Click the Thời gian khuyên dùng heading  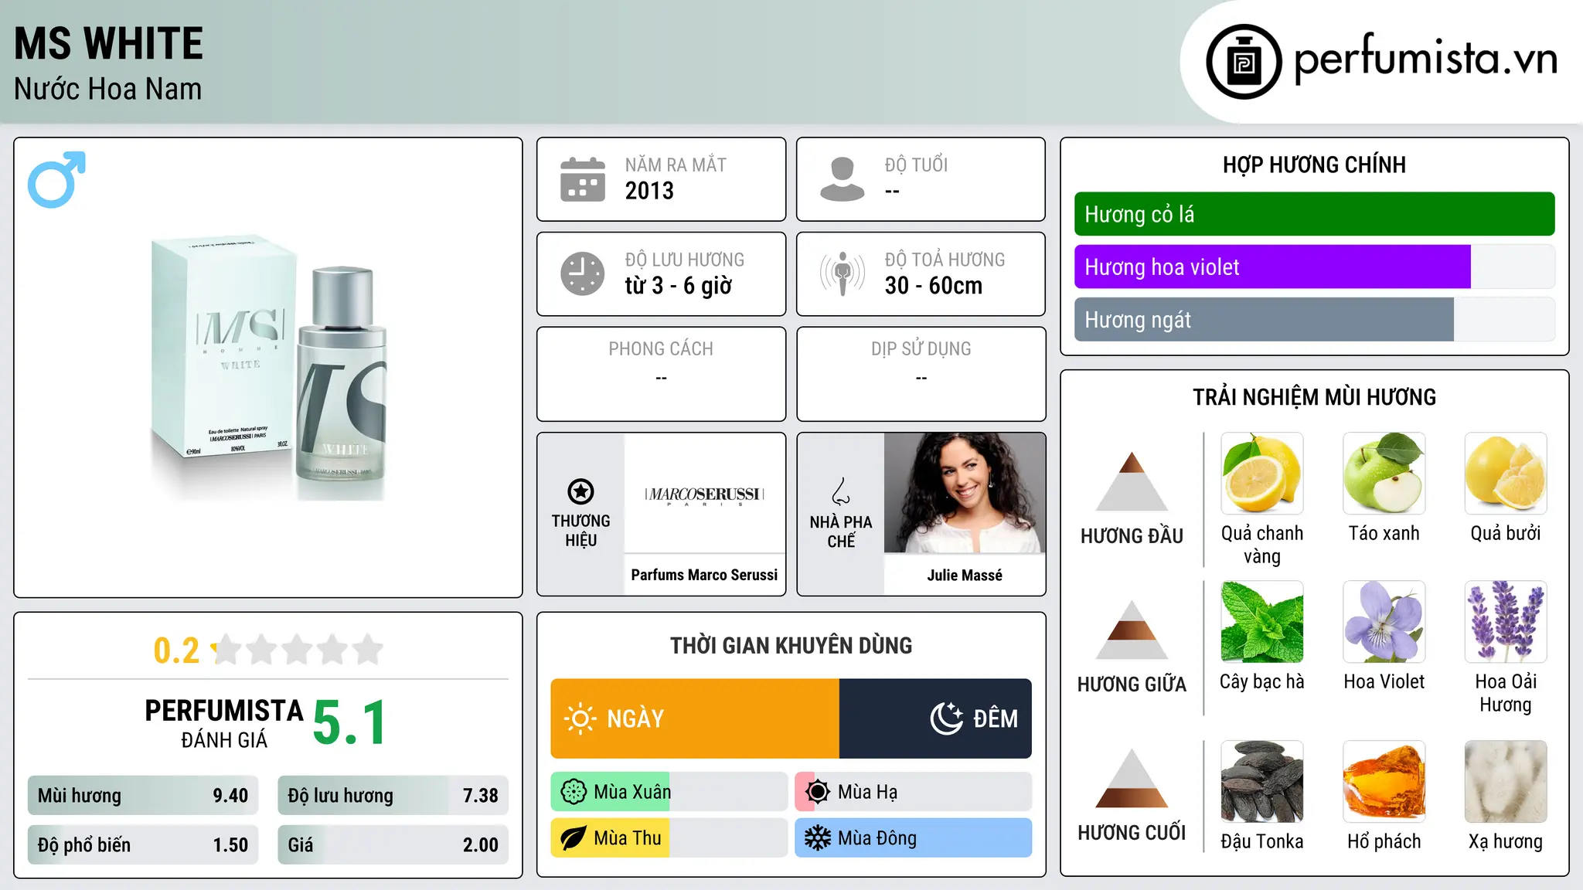791,645
